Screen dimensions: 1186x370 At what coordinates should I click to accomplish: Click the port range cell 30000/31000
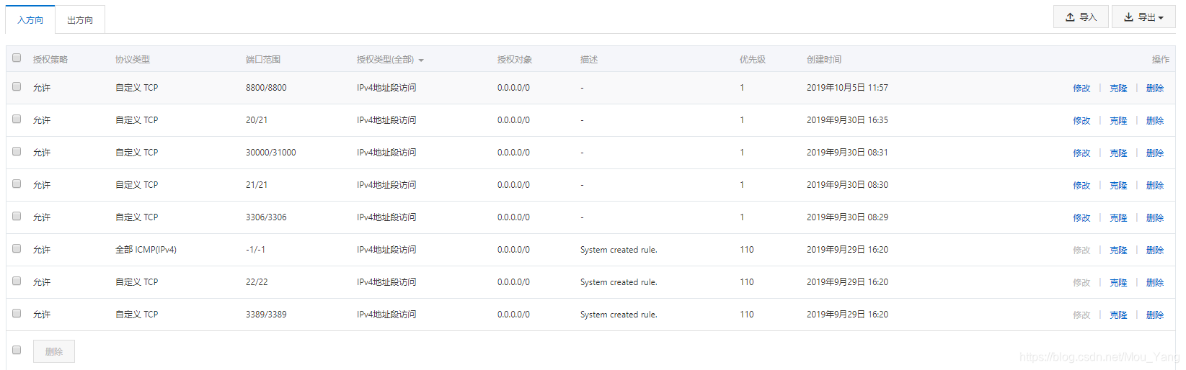(270, 153)
